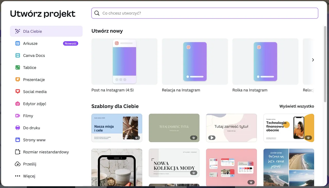Click the Prześlij cloud upload icon
Viewport: 329px width, 188px height.
[x=17, y=164]
